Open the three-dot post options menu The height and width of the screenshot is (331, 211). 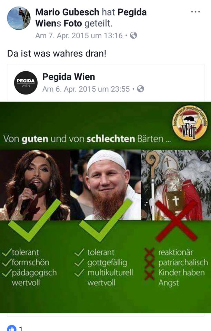[195, 12]
